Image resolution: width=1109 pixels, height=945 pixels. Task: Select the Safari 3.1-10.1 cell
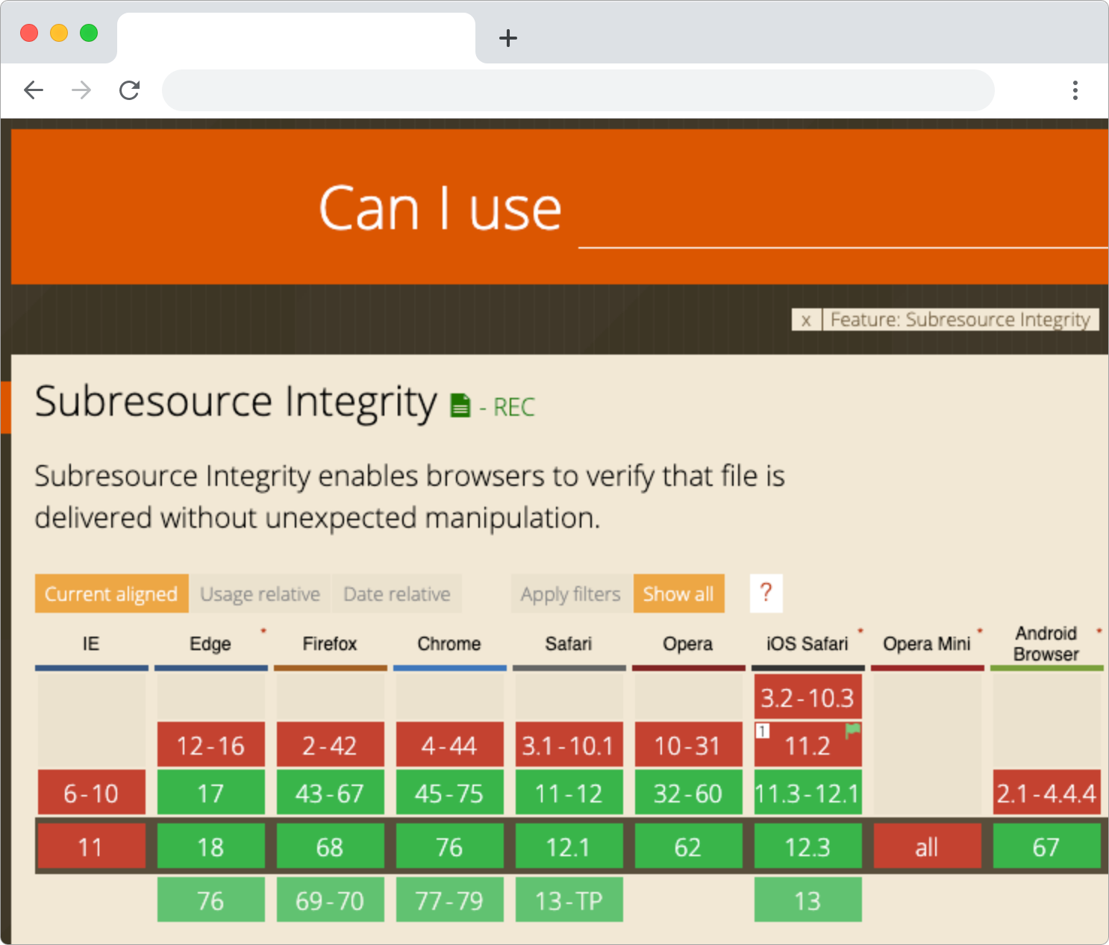569,745
